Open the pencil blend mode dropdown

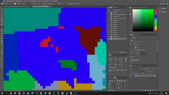pyautogui.click(x=25, y=4)
